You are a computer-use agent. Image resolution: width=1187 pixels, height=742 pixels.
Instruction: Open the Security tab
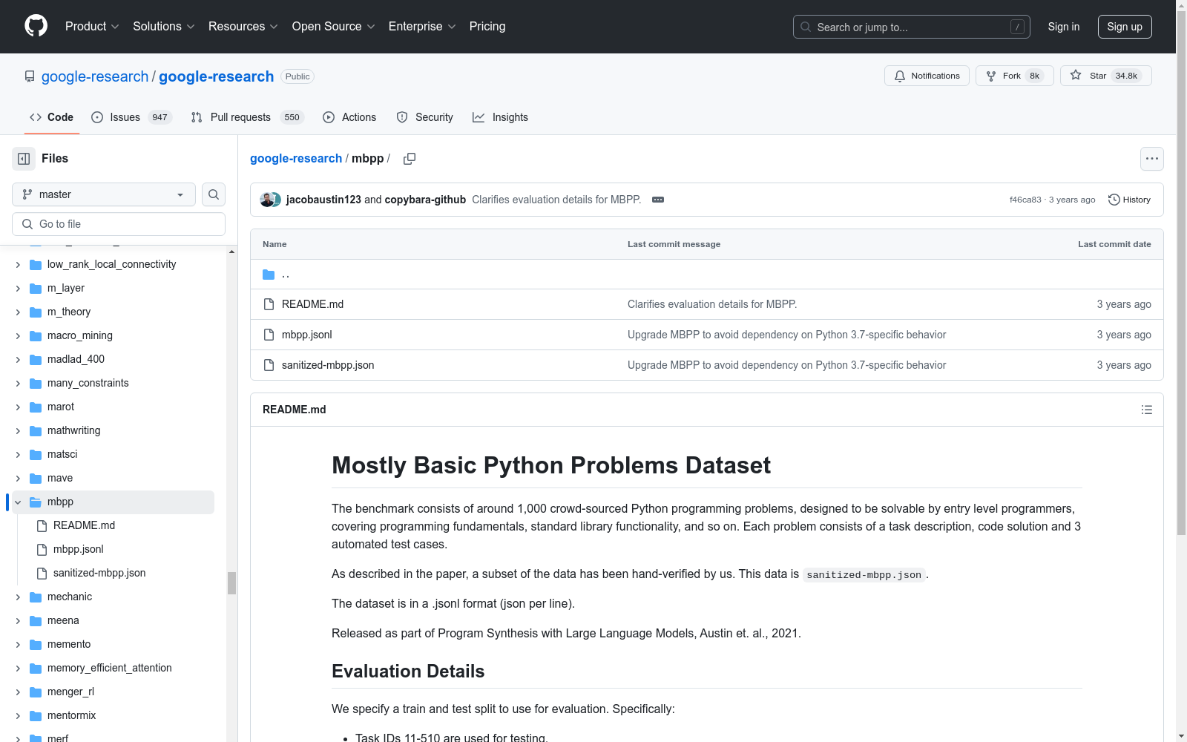coord(424,117)
